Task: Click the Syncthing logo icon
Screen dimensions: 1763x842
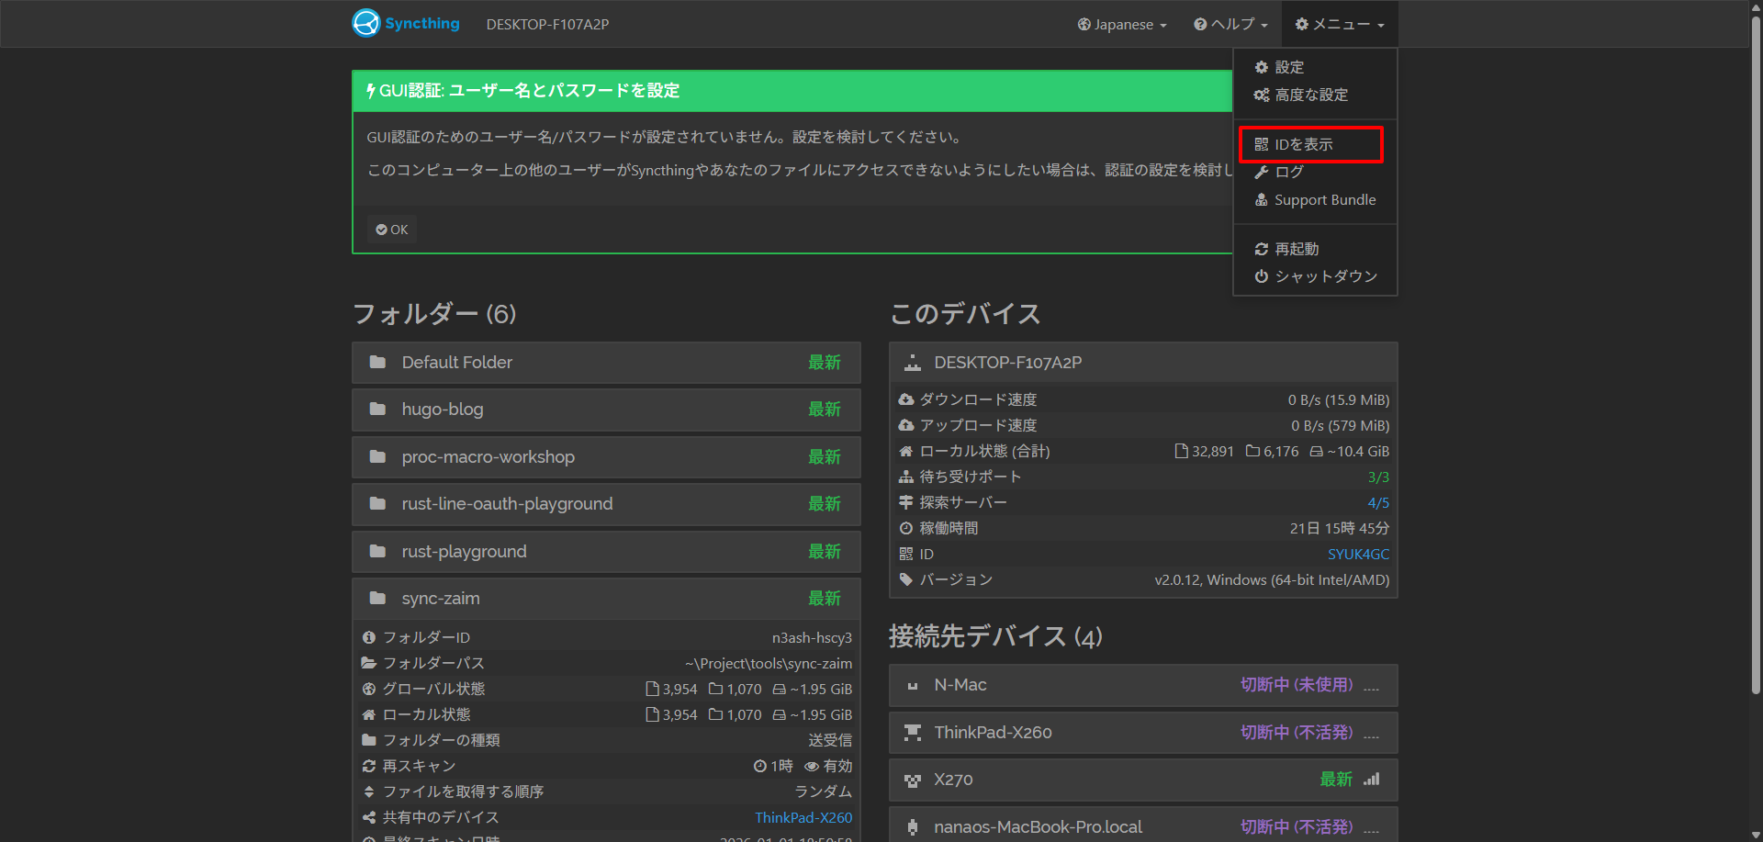Action: (366, 23)
